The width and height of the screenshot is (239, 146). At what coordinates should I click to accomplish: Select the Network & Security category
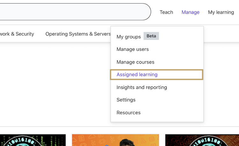point(17,34)
